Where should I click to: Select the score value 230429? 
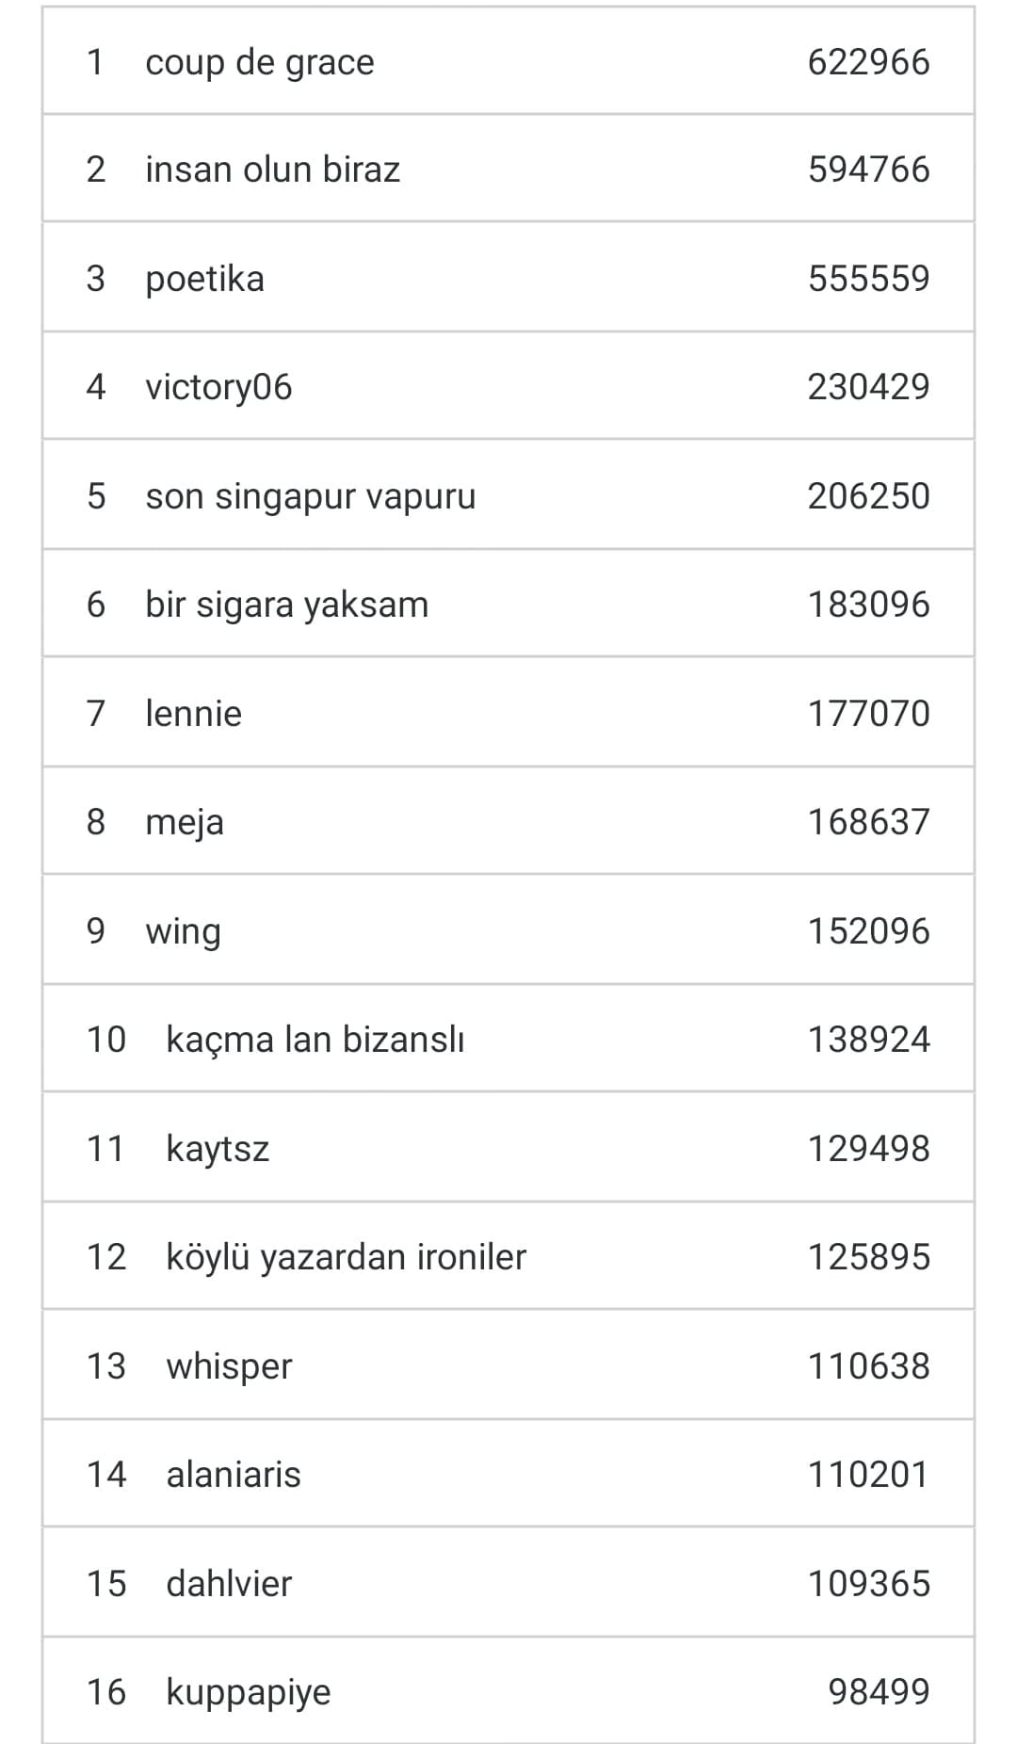(868, 387)
